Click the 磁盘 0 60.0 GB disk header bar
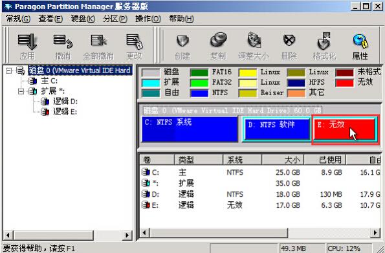The height and width of the screenshot is (253, 385). pyautogui.click(x=232, y=110)
